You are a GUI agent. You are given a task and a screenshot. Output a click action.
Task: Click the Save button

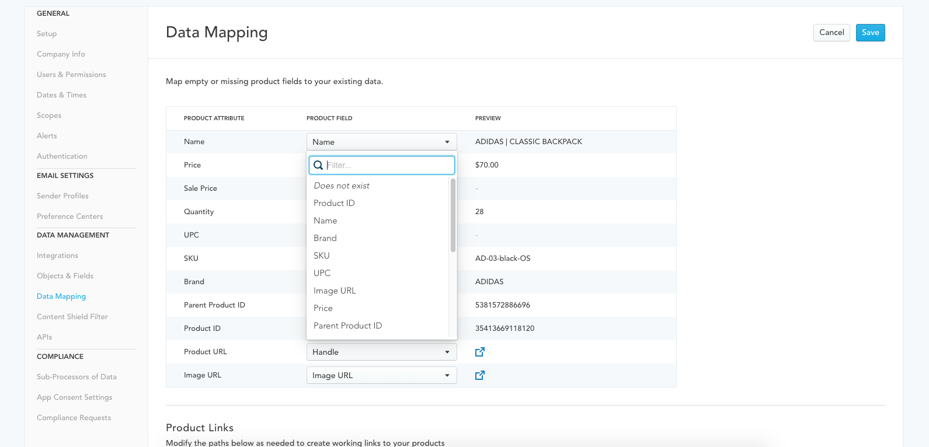[x=871, y=33]
